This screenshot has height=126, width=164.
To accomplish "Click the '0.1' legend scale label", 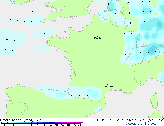I will coord(3,125).
